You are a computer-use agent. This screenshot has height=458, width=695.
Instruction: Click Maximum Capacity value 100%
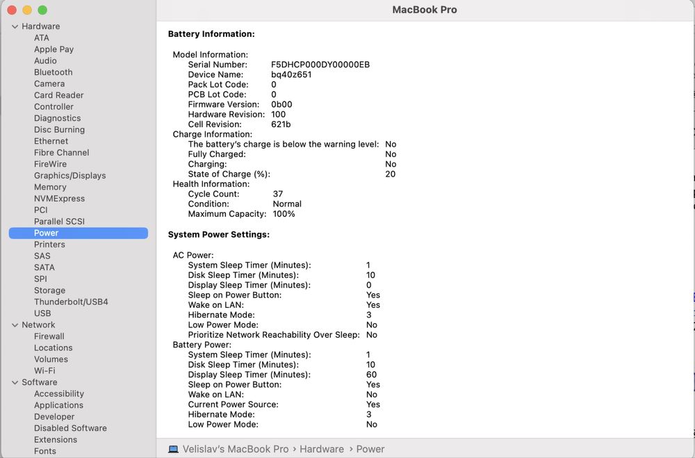(x=284, y=214)
